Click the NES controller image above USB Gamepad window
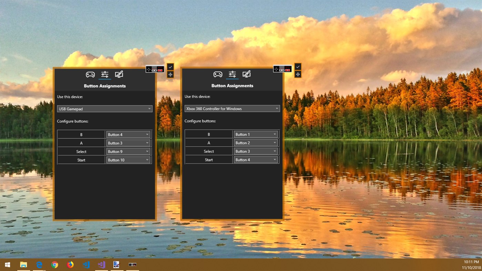This screenshot has height=271, width=482. tap(155, 69)
